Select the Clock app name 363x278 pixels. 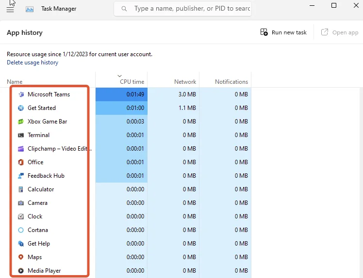35,216
